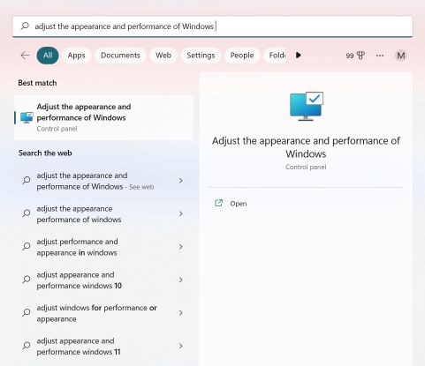Click search icon beside See web suggestion

(27, 180)
